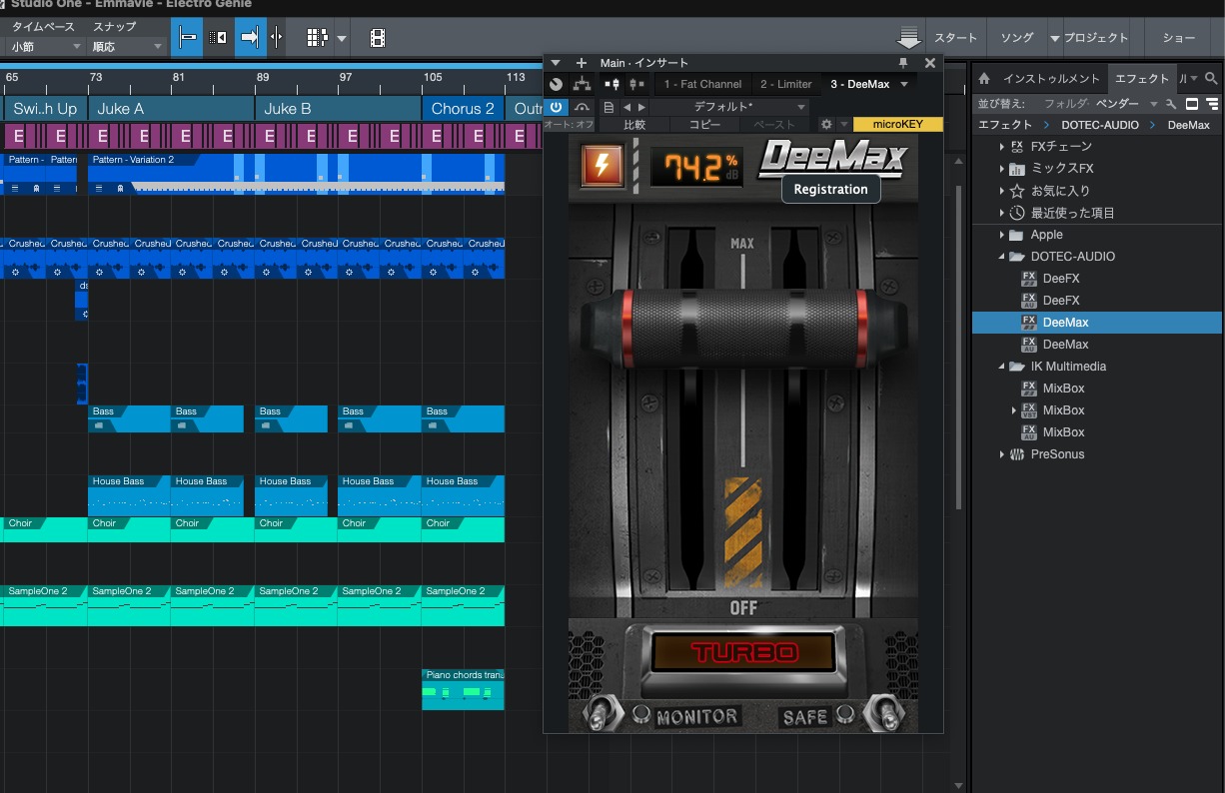Open plugin window menu triangle
The width and height of the screenshot is (1225, 793).
556,63
